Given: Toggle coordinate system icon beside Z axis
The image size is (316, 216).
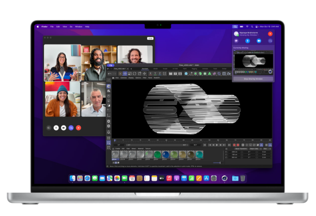Looking at the screenshot, I should [165, 74].
